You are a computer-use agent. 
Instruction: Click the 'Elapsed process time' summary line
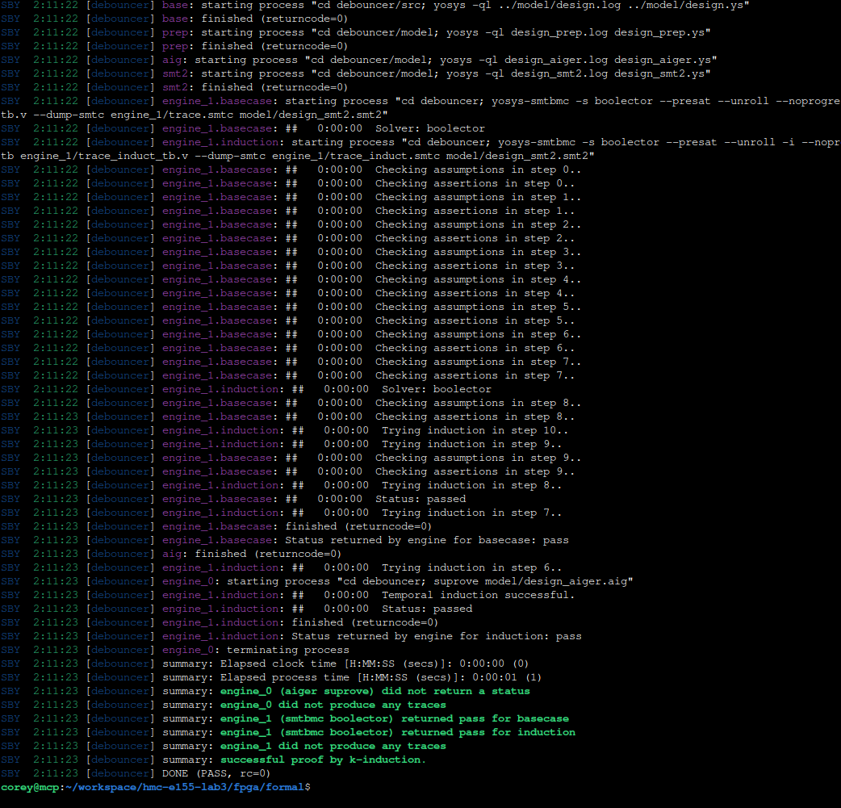(381, 677)
